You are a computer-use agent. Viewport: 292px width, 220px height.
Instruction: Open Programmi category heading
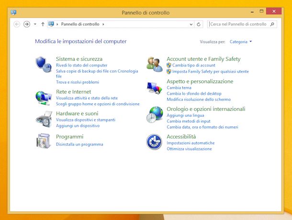tap(69, 137)
